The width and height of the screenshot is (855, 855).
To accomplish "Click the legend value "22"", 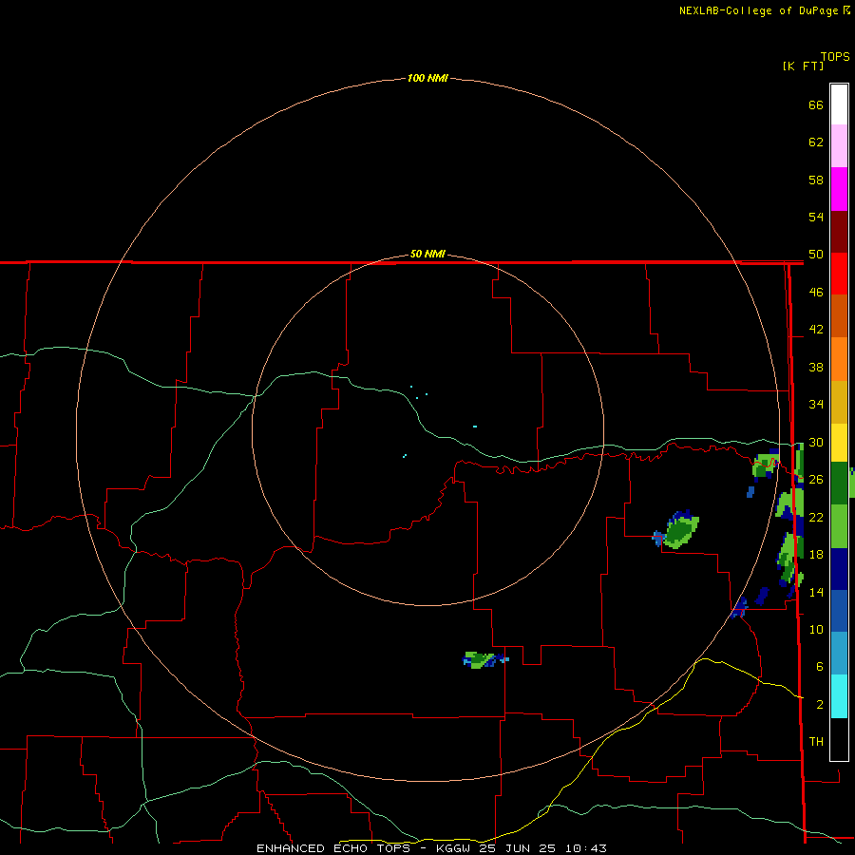I will tap(816, 517).
